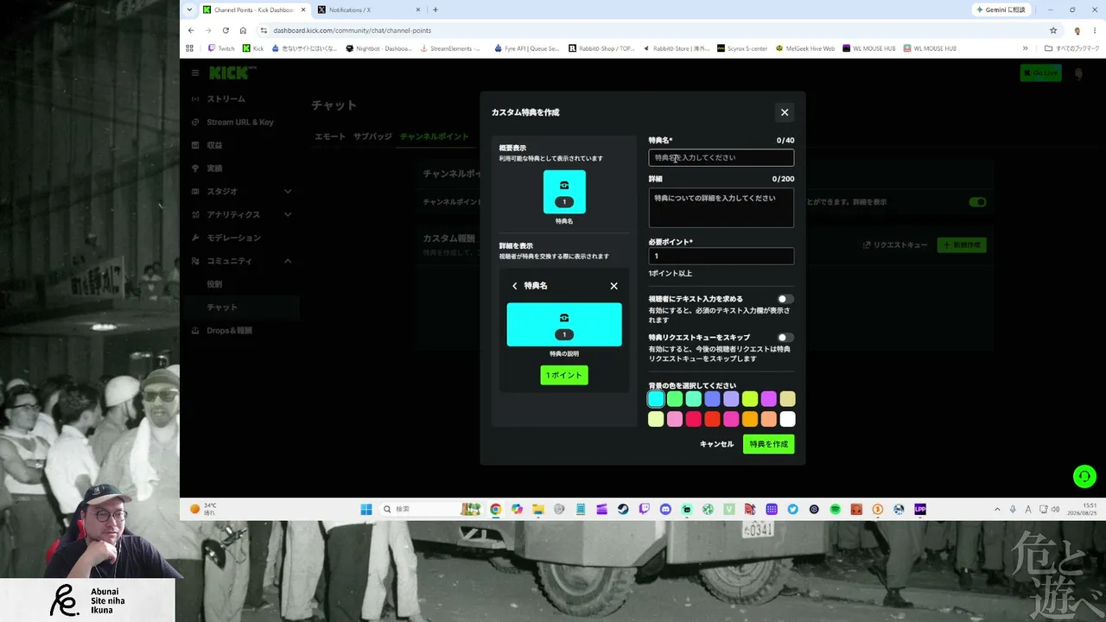Click the Go Live button
The image size is (1106, 622).
[1039, 73]
